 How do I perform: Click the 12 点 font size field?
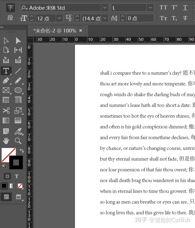45,18
